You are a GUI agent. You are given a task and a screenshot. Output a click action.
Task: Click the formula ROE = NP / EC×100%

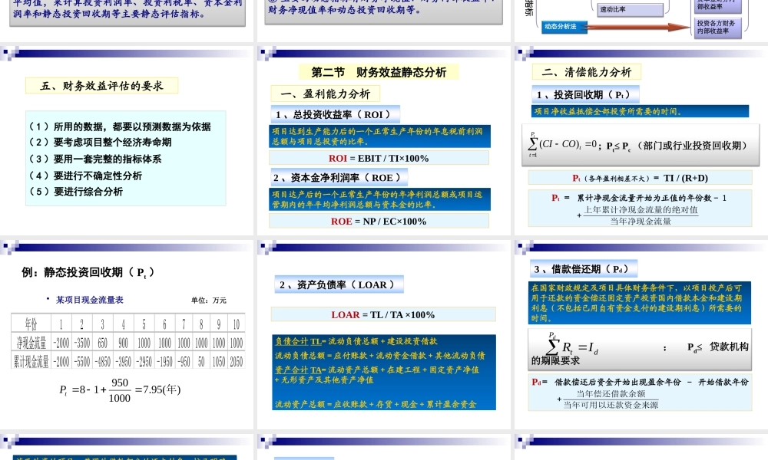pos(379,221)
